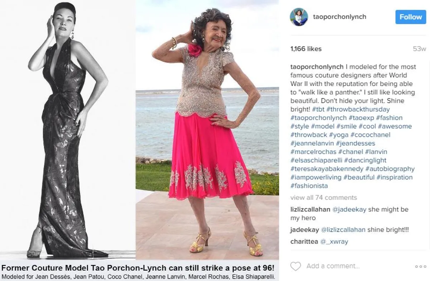Visit the @_xwray mention

334,242
